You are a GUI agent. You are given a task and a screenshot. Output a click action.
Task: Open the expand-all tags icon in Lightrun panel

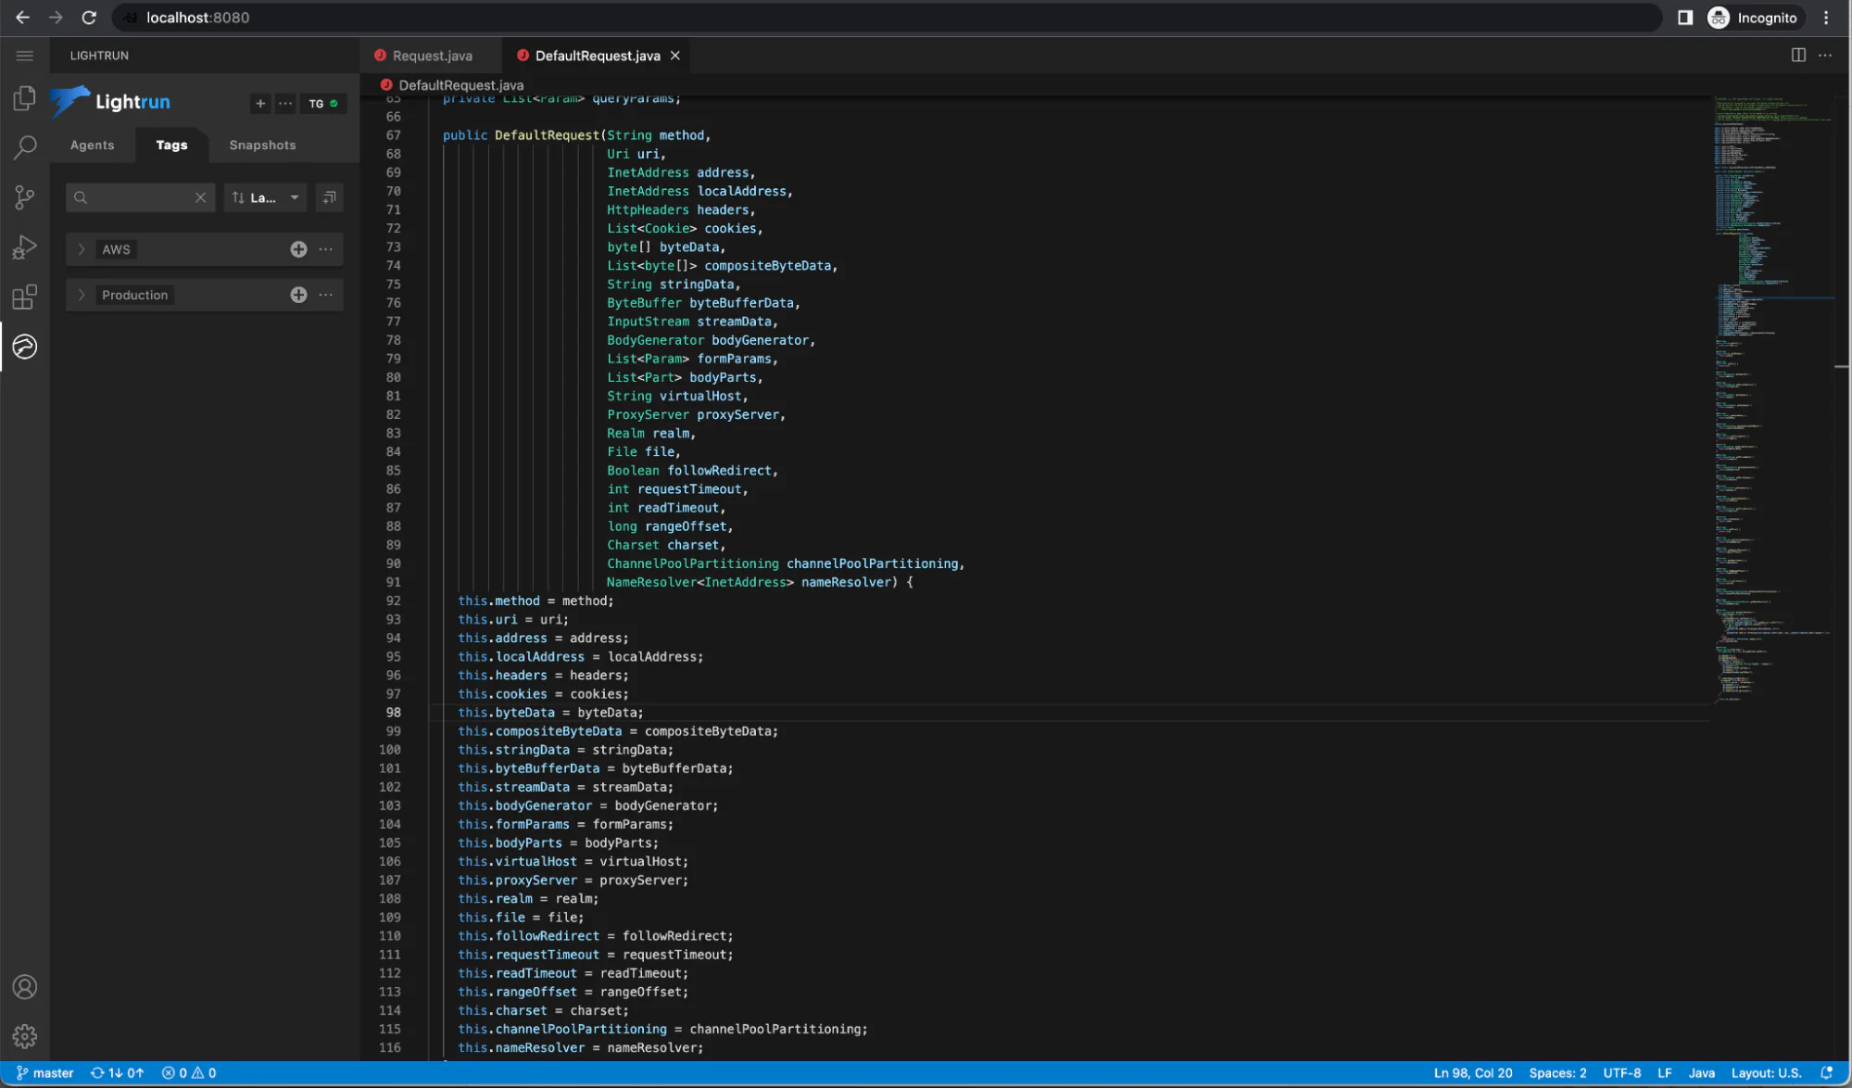[329, 197]
